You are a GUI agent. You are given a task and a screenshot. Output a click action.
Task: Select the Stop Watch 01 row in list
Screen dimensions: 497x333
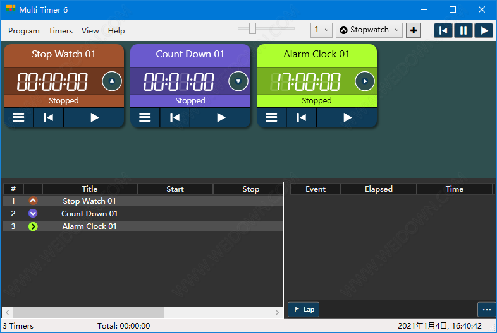point(143,201)
